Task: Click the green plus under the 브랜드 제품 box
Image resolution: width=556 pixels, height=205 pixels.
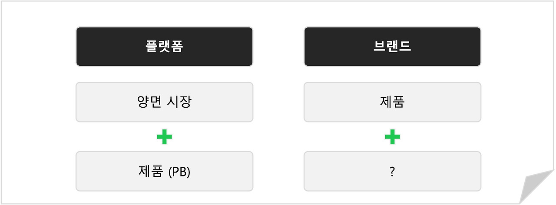Action: [392, 137]
